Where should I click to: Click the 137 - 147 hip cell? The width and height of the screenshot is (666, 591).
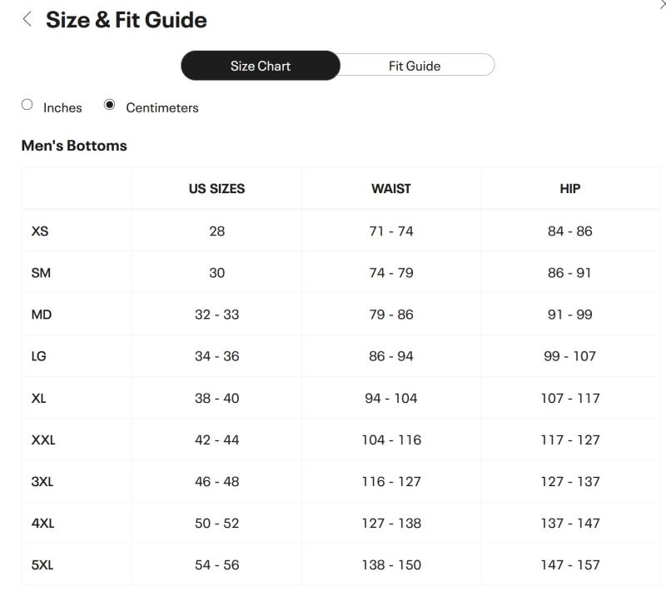tap(570, 523)
